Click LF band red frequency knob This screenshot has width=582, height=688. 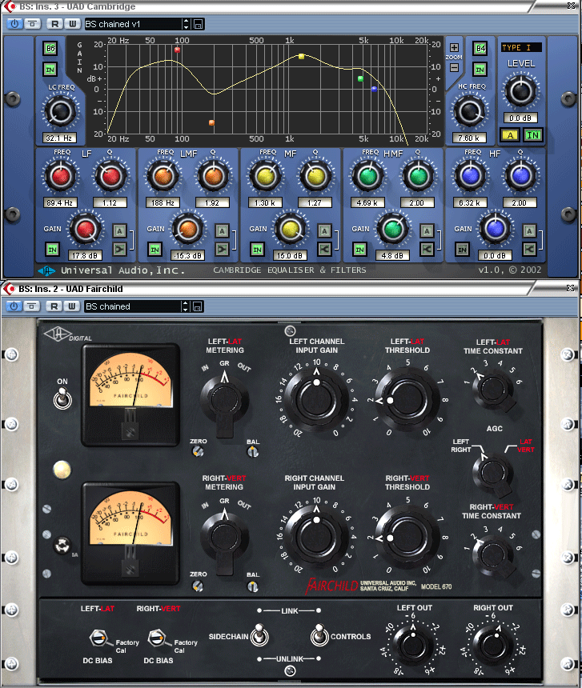61,176
